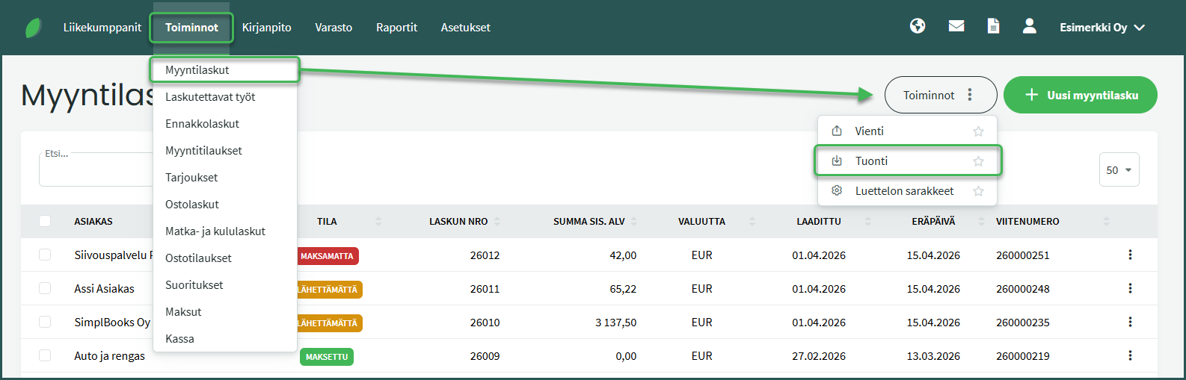Open the Toiminnot actions button dropdown
This screenshot has height=380, width=1186.
coord(941,95)
